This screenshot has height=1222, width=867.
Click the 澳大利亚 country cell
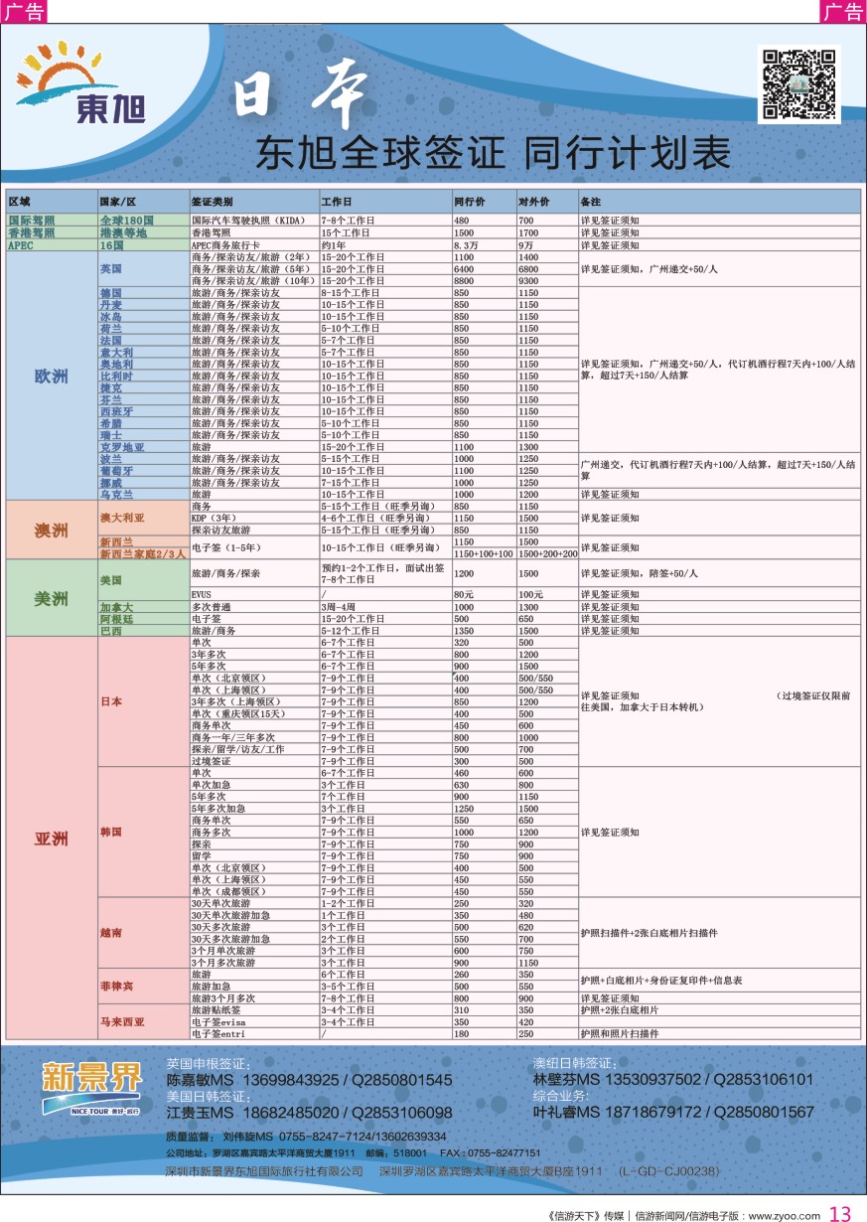click(x=143, y=518)
